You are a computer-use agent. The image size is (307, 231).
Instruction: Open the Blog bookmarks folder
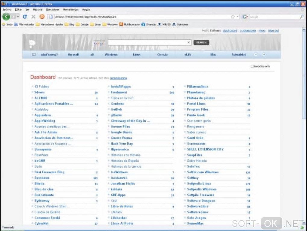point(70,24)
